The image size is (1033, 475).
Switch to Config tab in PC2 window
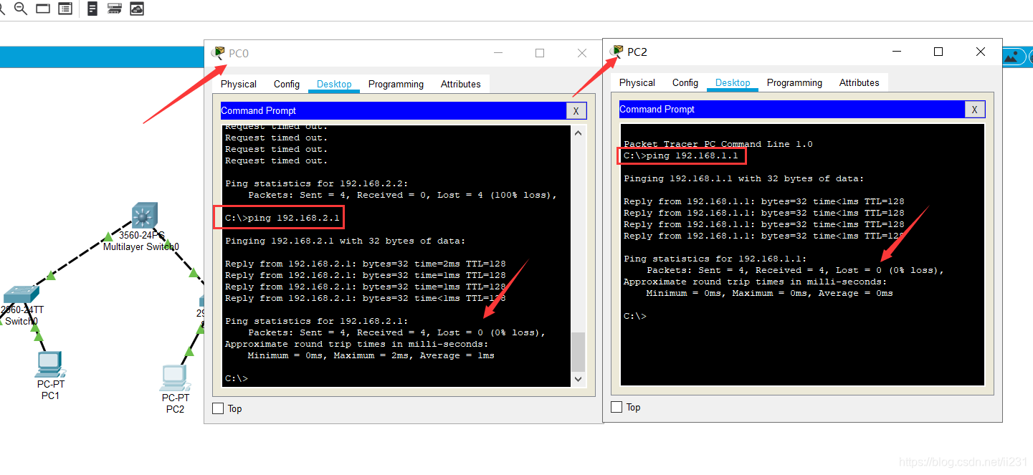[685, 82]
